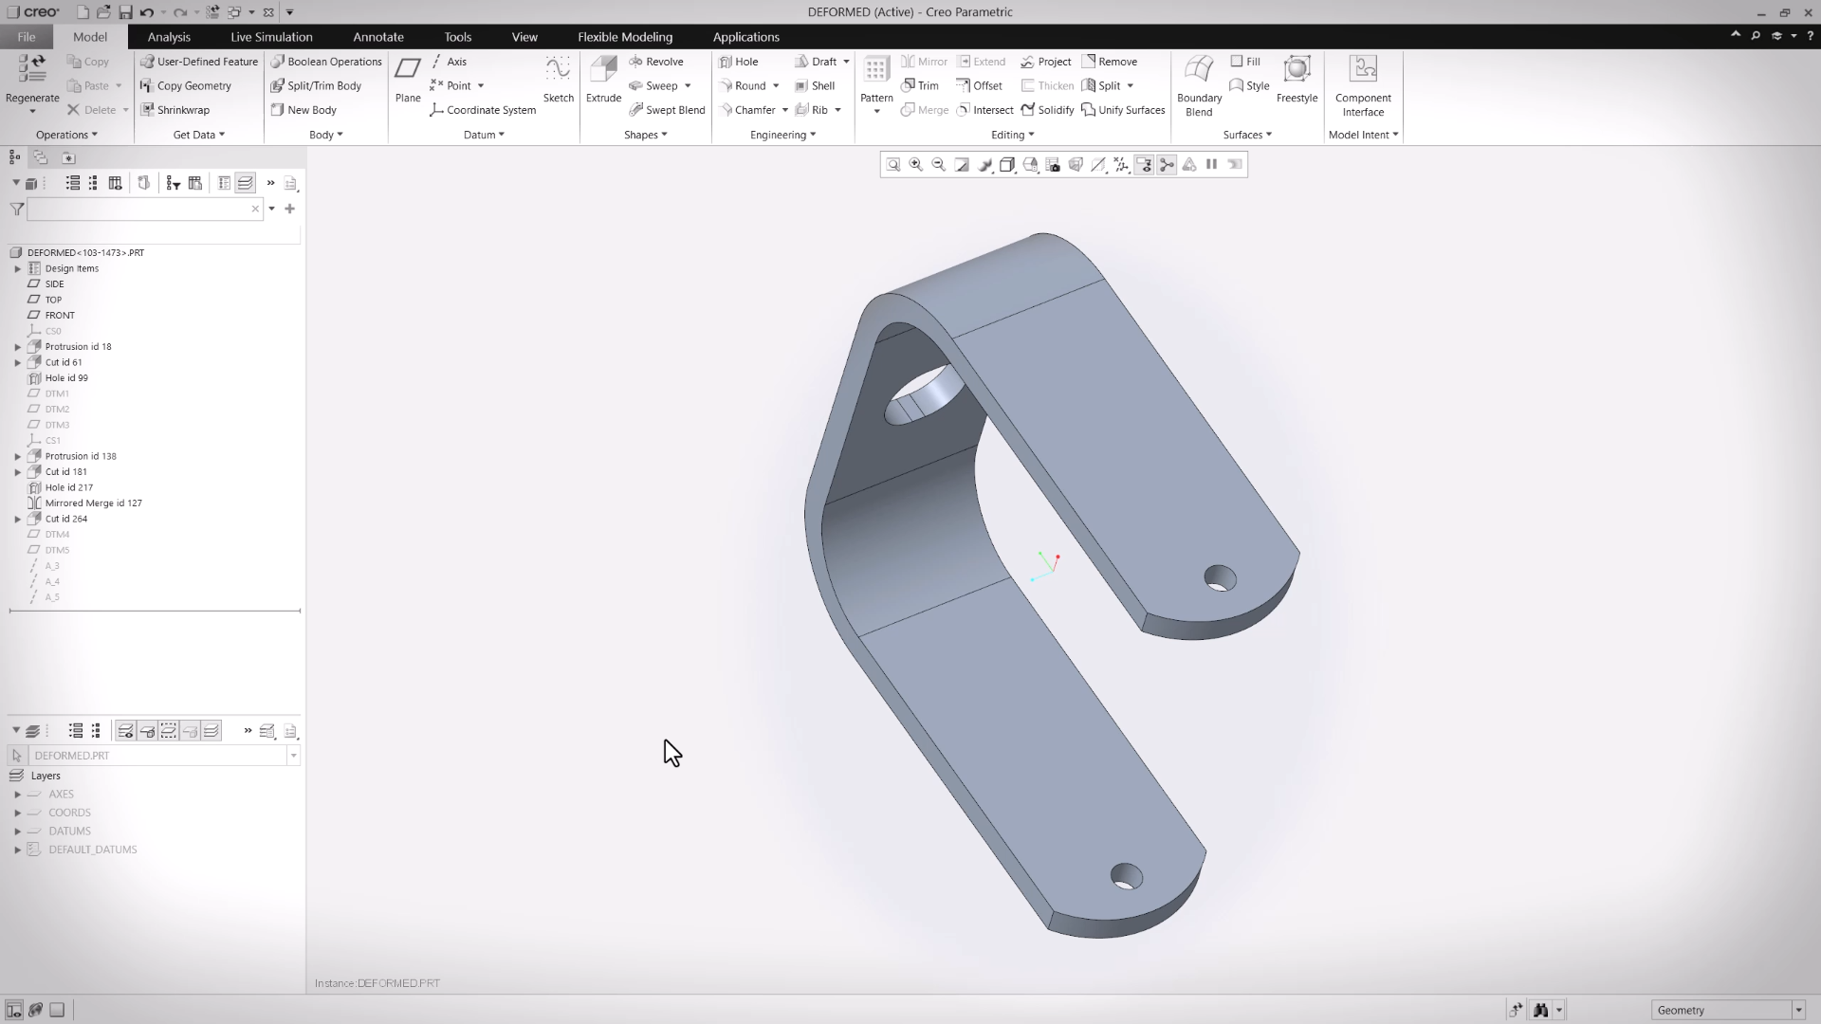Expand the Design Items node

tap(17, 268)
